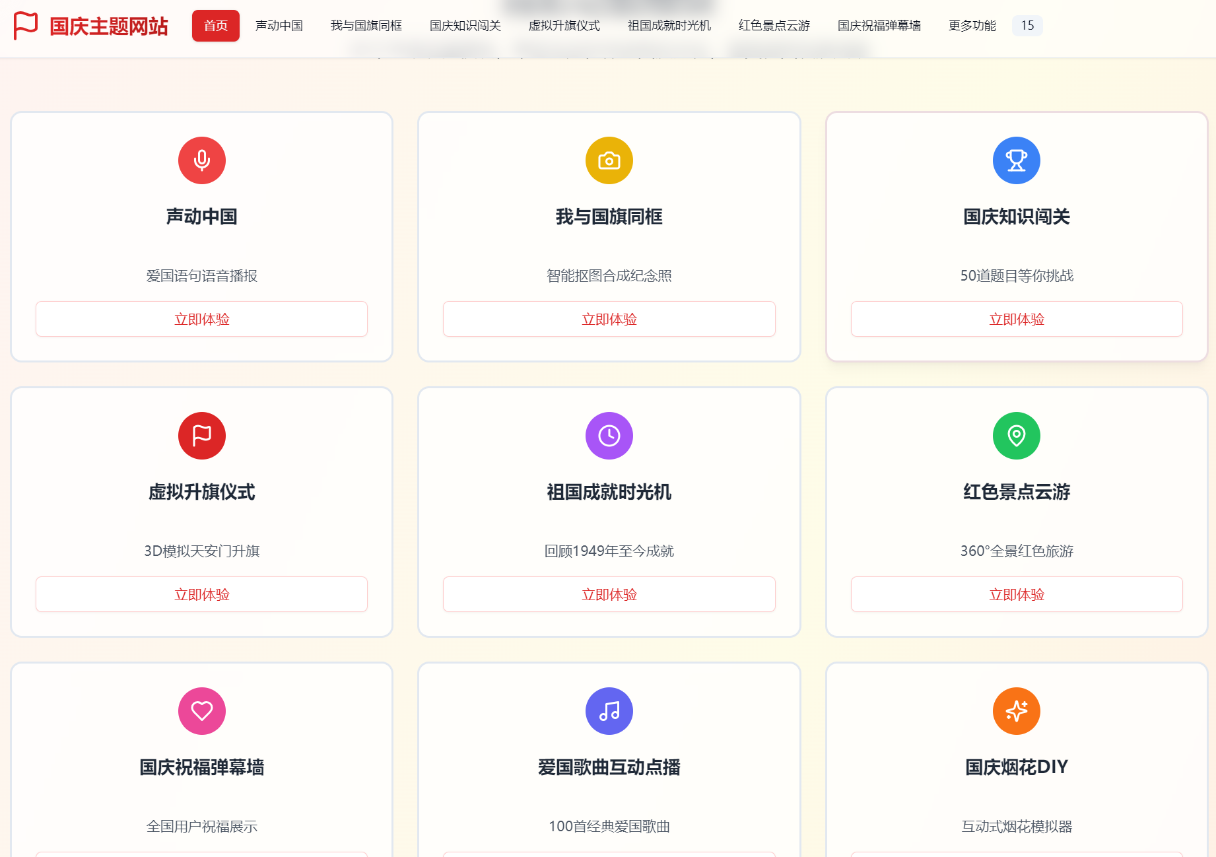
Task: Click the 15 count badge in the navbar
Action: pyautogui.click(x=1027, y=26)
